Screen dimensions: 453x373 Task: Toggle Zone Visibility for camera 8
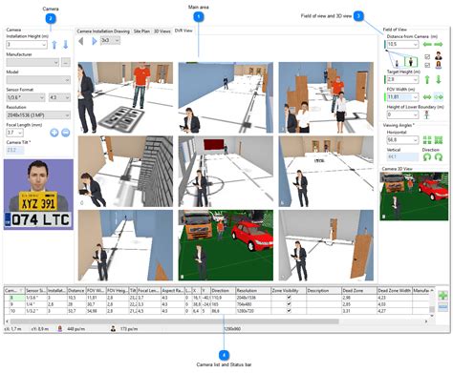289,298
